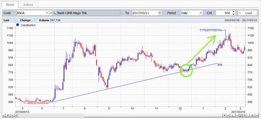Click the scroll-left black arrow of chart scrollbar
261x119 pixels.
pos(16,115)
